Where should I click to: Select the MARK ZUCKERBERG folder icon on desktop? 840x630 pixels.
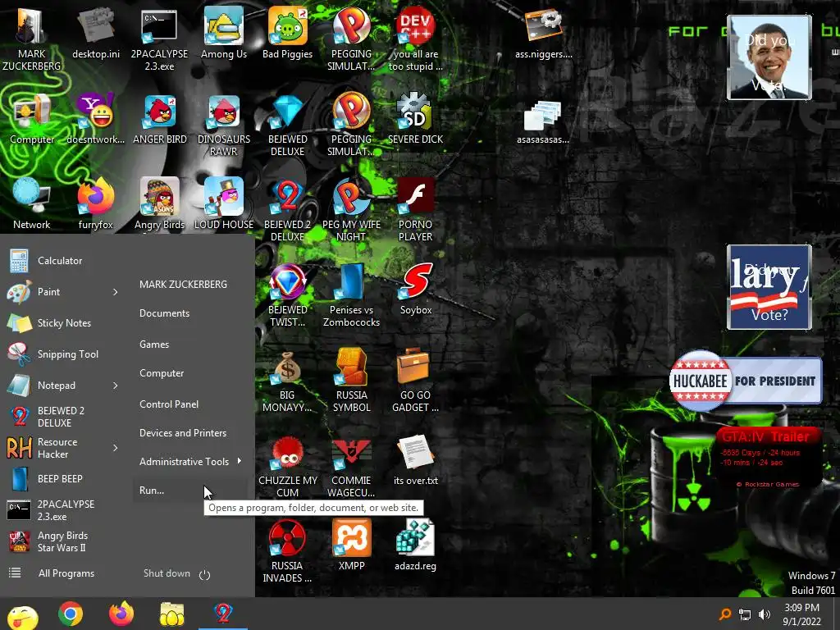pyautogui.click(x=32, y=39)
